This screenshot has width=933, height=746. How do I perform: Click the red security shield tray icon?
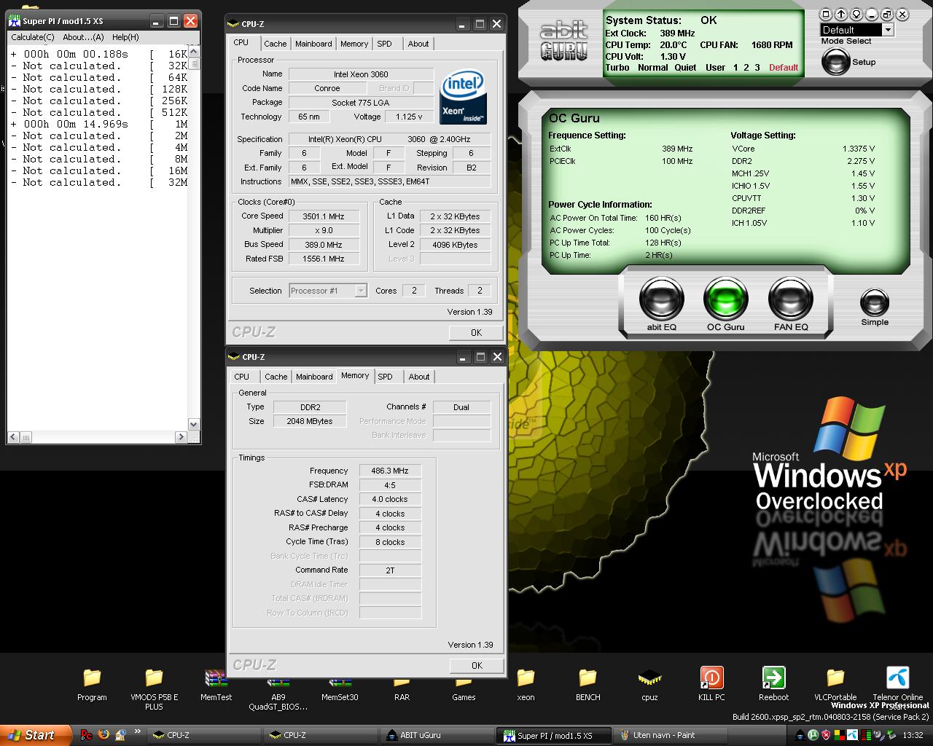(827, 735)
